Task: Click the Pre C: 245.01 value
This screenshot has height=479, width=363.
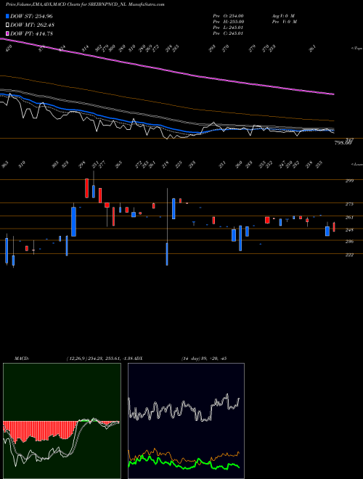Action: pyautogui.click(x=228, y=33)
